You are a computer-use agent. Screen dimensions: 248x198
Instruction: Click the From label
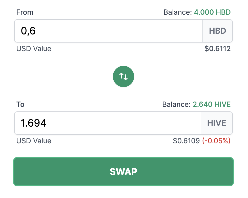(25, 12)
